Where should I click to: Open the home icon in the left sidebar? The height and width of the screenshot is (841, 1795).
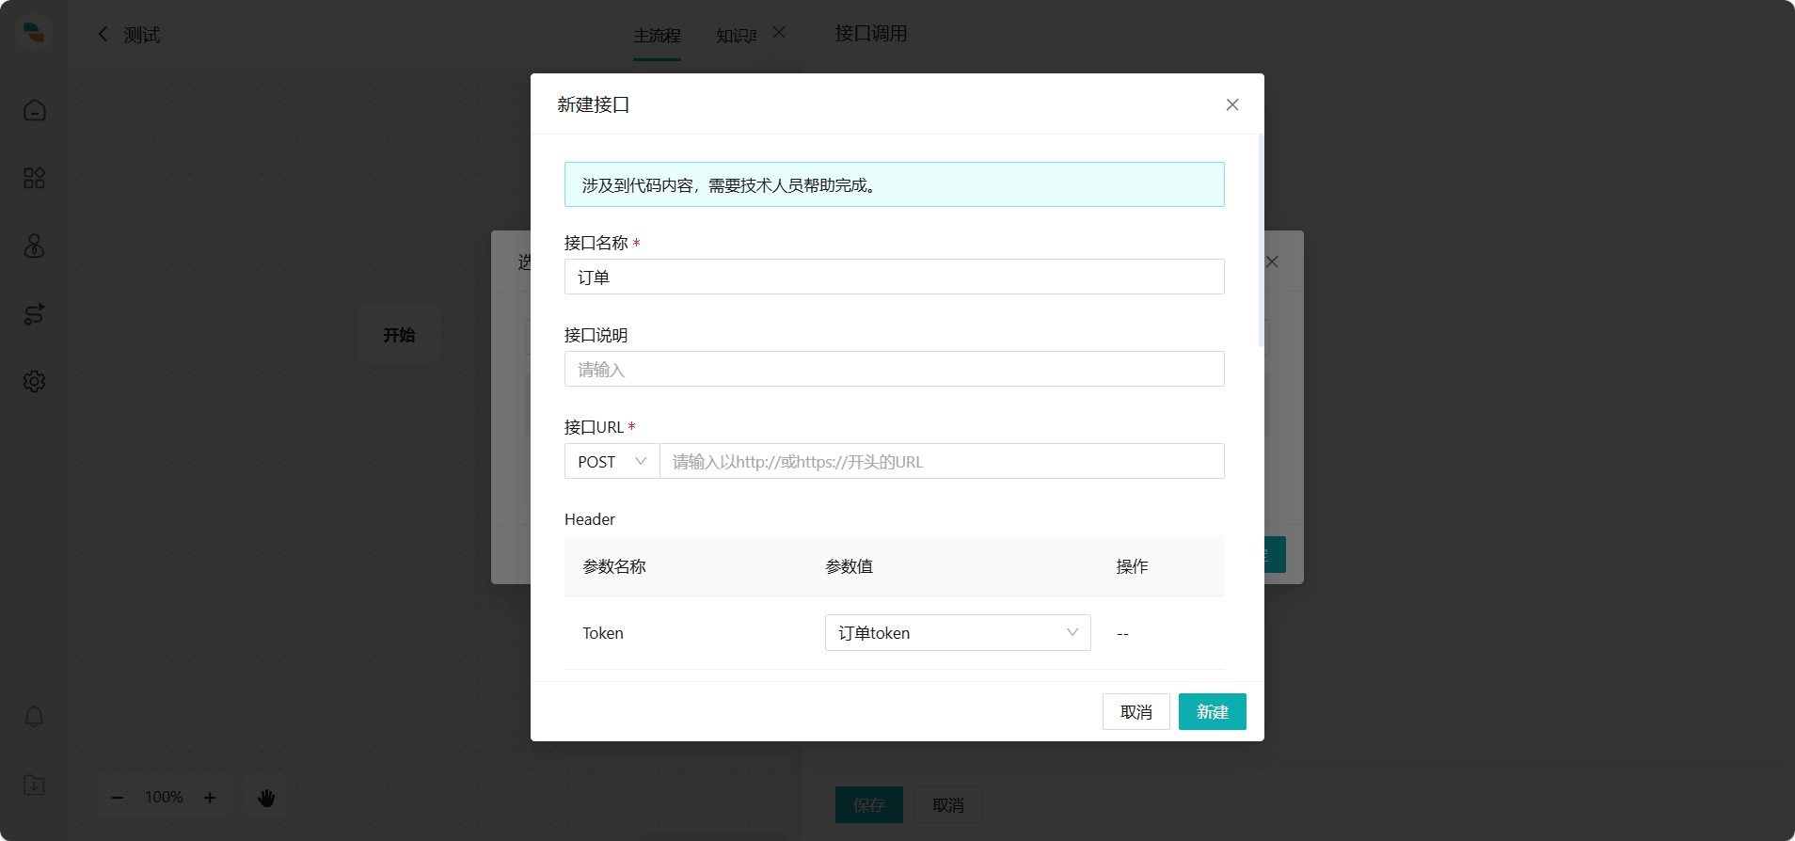(x=35, y=110)
